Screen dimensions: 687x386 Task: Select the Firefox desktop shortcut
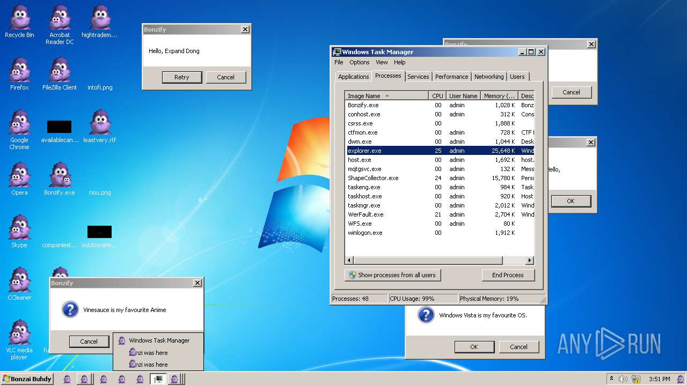click(x=19, y=74)
